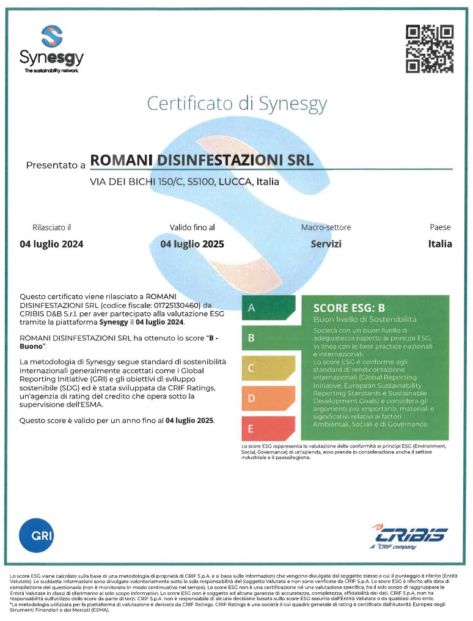Click the 'Certificato di Synesgy' title
This screenshot has height=621, width=473.
pyautogui.click(x=237, y=103)
